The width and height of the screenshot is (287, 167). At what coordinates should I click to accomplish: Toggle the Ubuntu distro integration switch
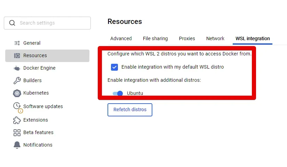(118, 93)
